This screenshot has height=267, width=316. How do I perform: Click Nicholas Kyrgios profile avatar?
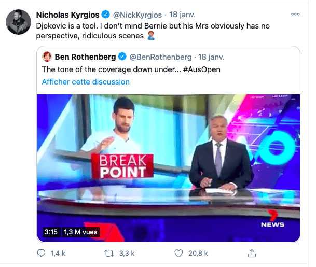click(17, 22)
